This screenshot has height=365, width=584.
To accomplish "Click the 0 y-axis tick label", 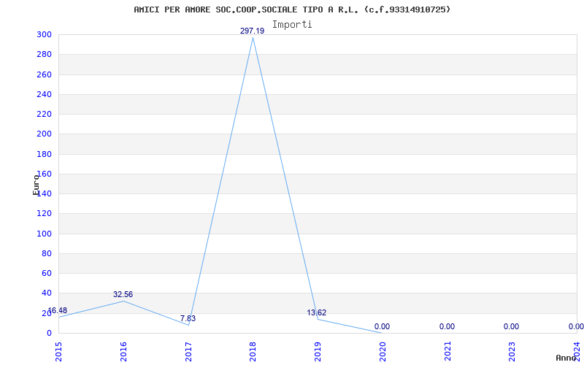I will [x=49, y=333].
